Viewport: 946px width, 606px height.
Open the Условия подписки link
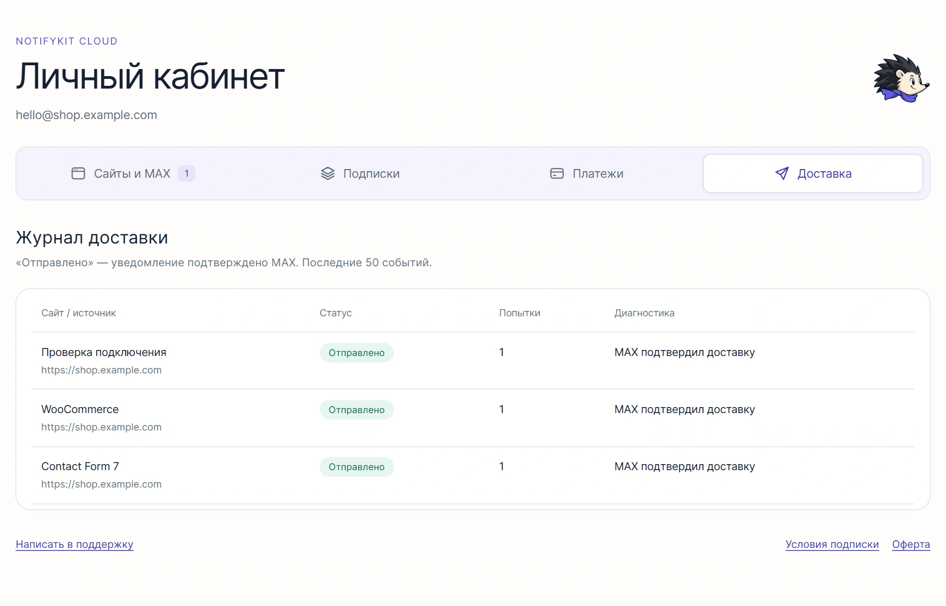coord(832,544)
